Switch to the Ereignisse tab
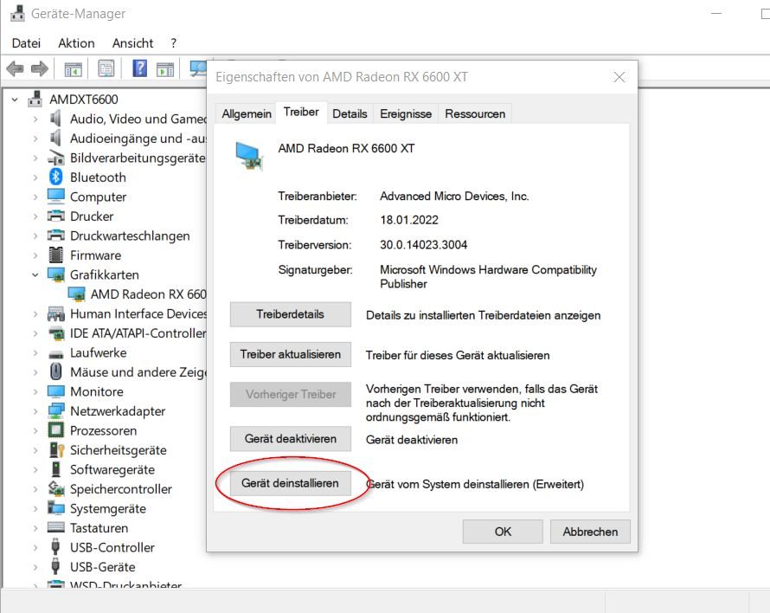This screenshot has height=613, width=770. (x=406, y=113)
